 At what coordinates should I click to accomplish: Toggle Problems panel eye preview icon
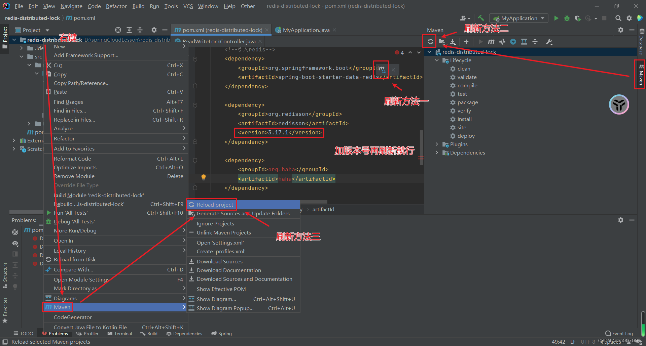tap(15, 243)
